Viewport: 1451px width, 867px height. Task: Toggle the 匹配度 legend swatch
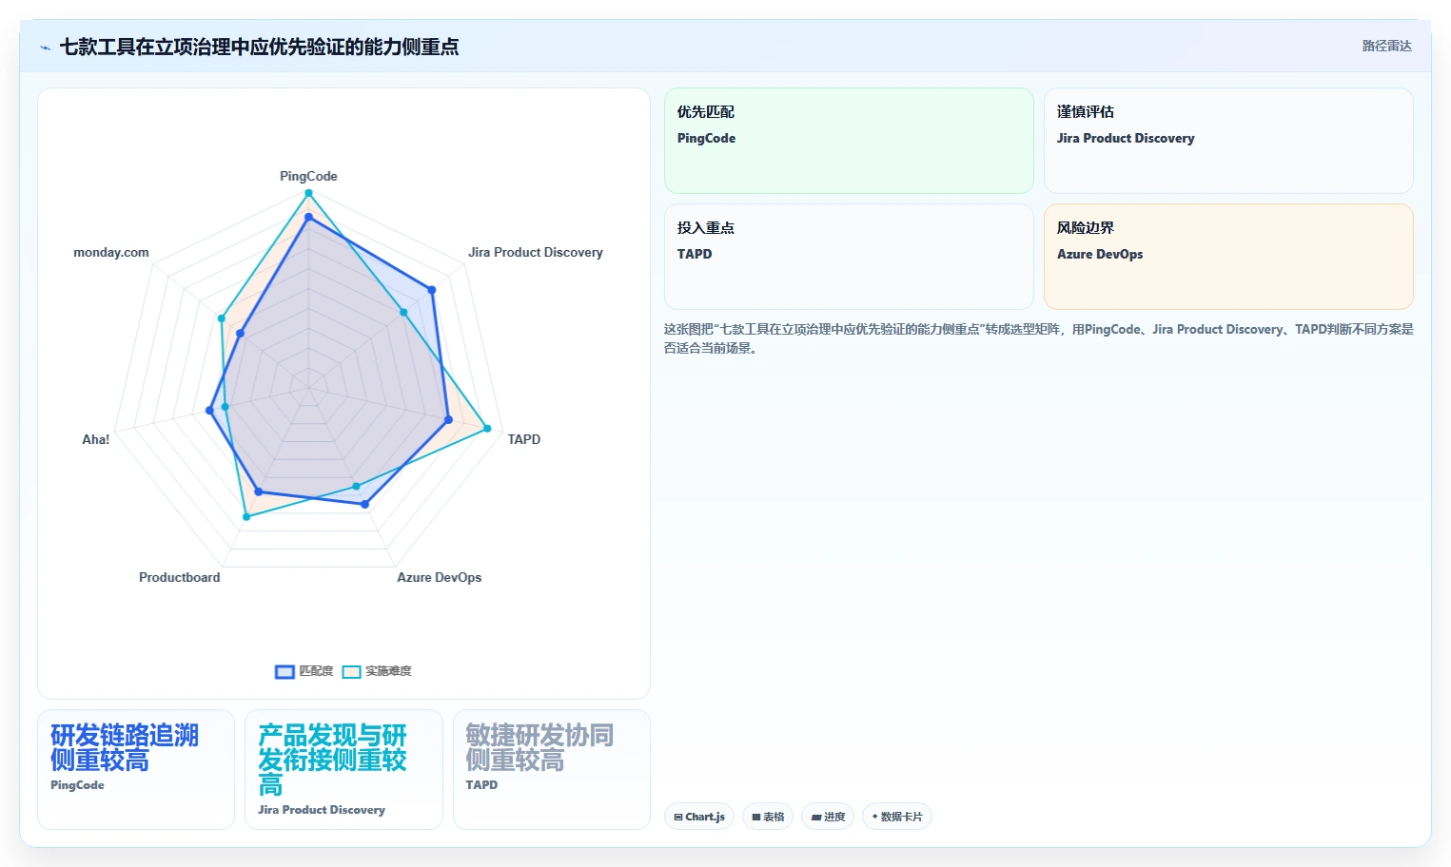pos(284,671)
